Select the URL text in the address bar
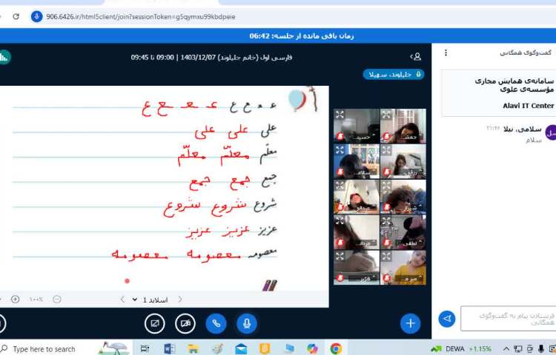The height and width of the screenshot is (355, 556). tap(141, 16)
